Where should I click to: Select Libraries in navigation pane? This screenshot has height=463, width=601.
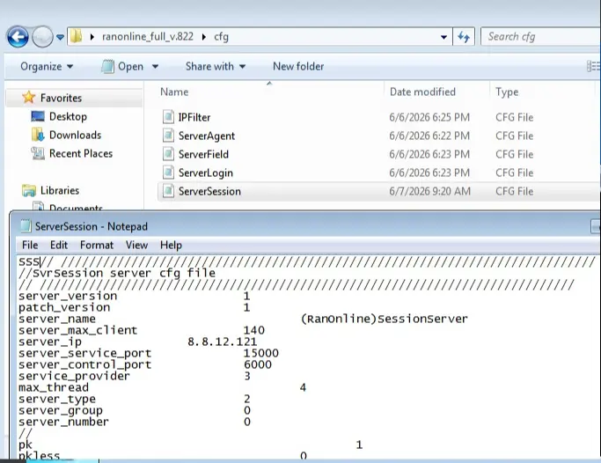(x=60, y=190)
